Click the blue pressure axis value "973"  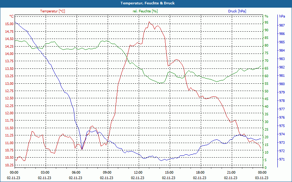click(282, 143)
